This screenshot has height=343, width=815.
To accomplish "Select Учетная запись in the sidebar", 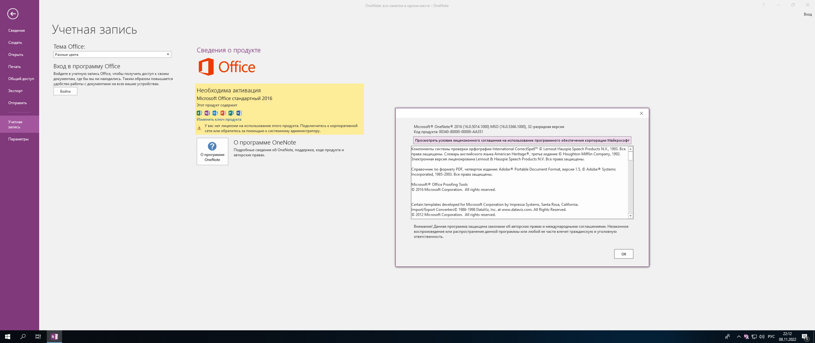I will 19,124.
